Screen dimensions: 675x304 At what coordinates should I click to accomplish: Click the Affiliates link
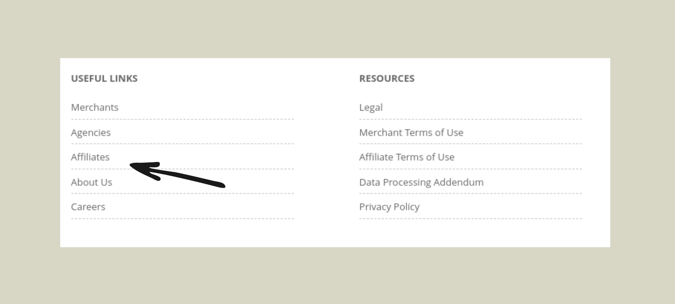click(x=90, y=157)
